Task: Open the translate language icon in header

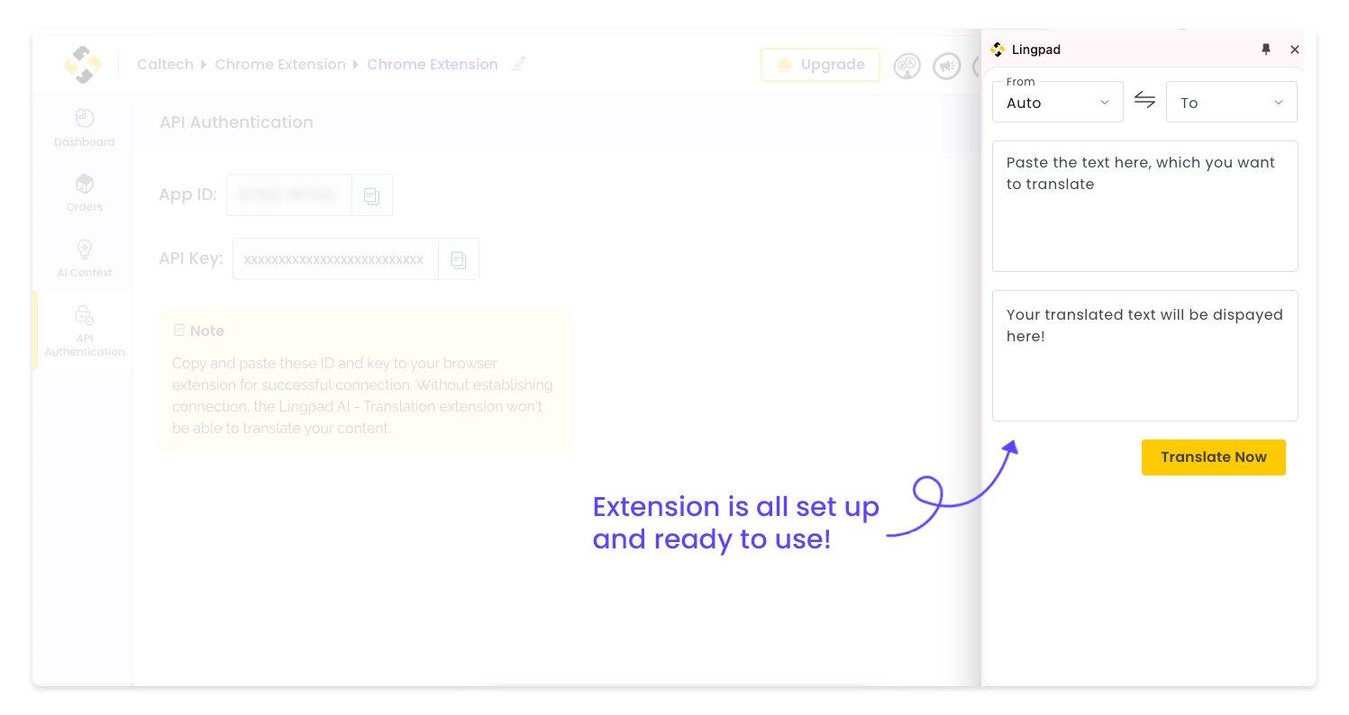Action: [x=907, y=66]
